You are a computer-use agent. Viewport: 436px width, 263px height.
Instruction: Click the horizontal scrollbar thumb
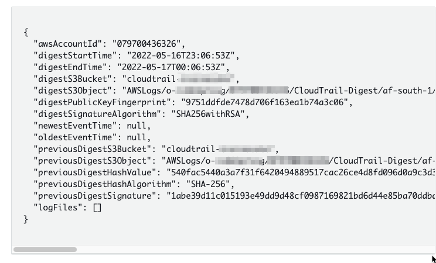tap(45, 250)
